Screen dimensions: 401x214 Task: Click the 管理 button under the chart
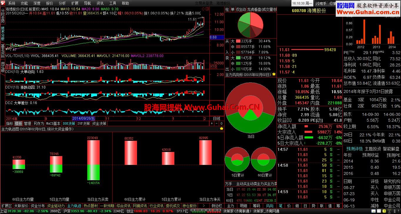(x=27, y=124)
